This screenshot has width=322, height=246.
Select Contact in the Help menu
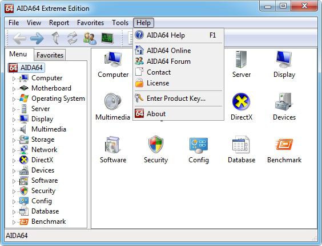(x=178, y=72)
